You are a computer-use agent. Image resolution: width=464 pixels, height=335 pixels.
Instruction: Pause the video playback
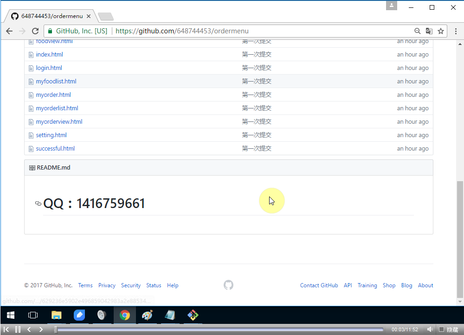[x=18, y=329]
